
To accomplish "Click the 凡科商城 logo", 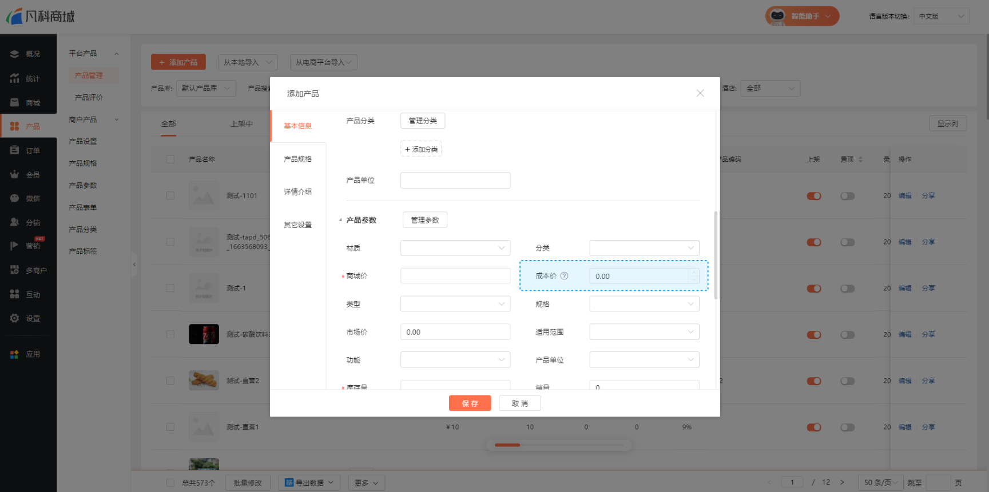I will tap(41, 16).
